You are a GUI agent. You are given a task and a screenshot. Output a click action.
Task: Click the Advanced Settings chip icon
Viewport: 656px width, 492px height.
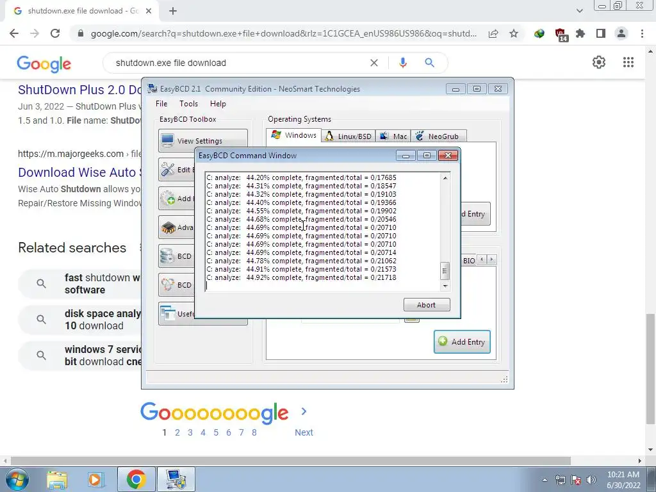pyautogui.click(x=168, y=227)
